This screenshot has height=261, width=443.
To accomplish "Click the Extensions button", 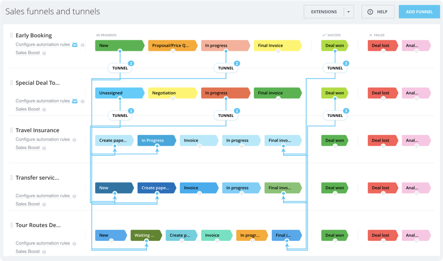I will pyautogui.click(x=324, y=12).
